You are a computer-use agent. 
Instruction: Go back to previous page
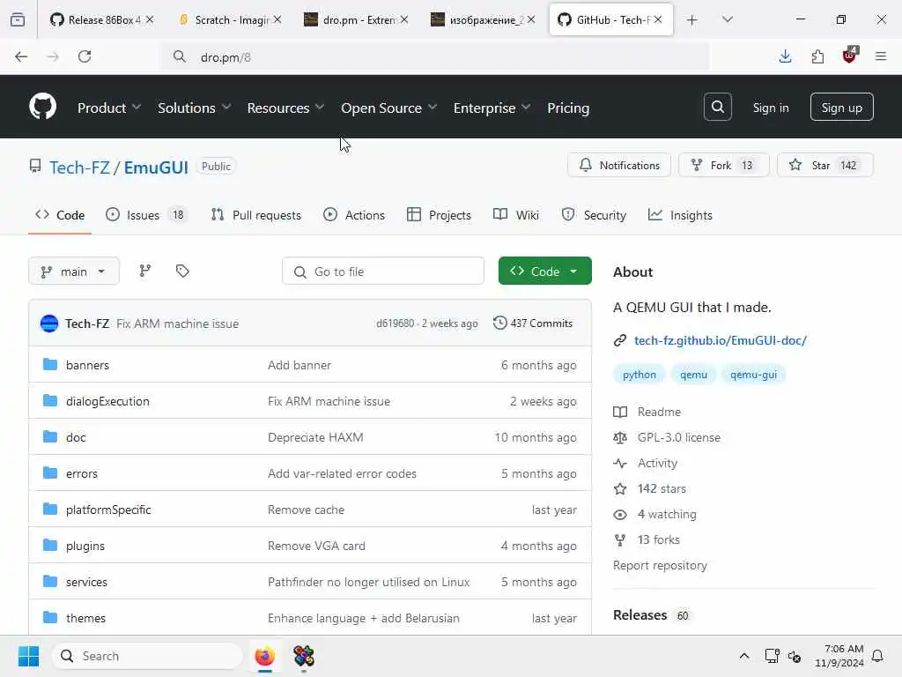click(x=21, y=56)
